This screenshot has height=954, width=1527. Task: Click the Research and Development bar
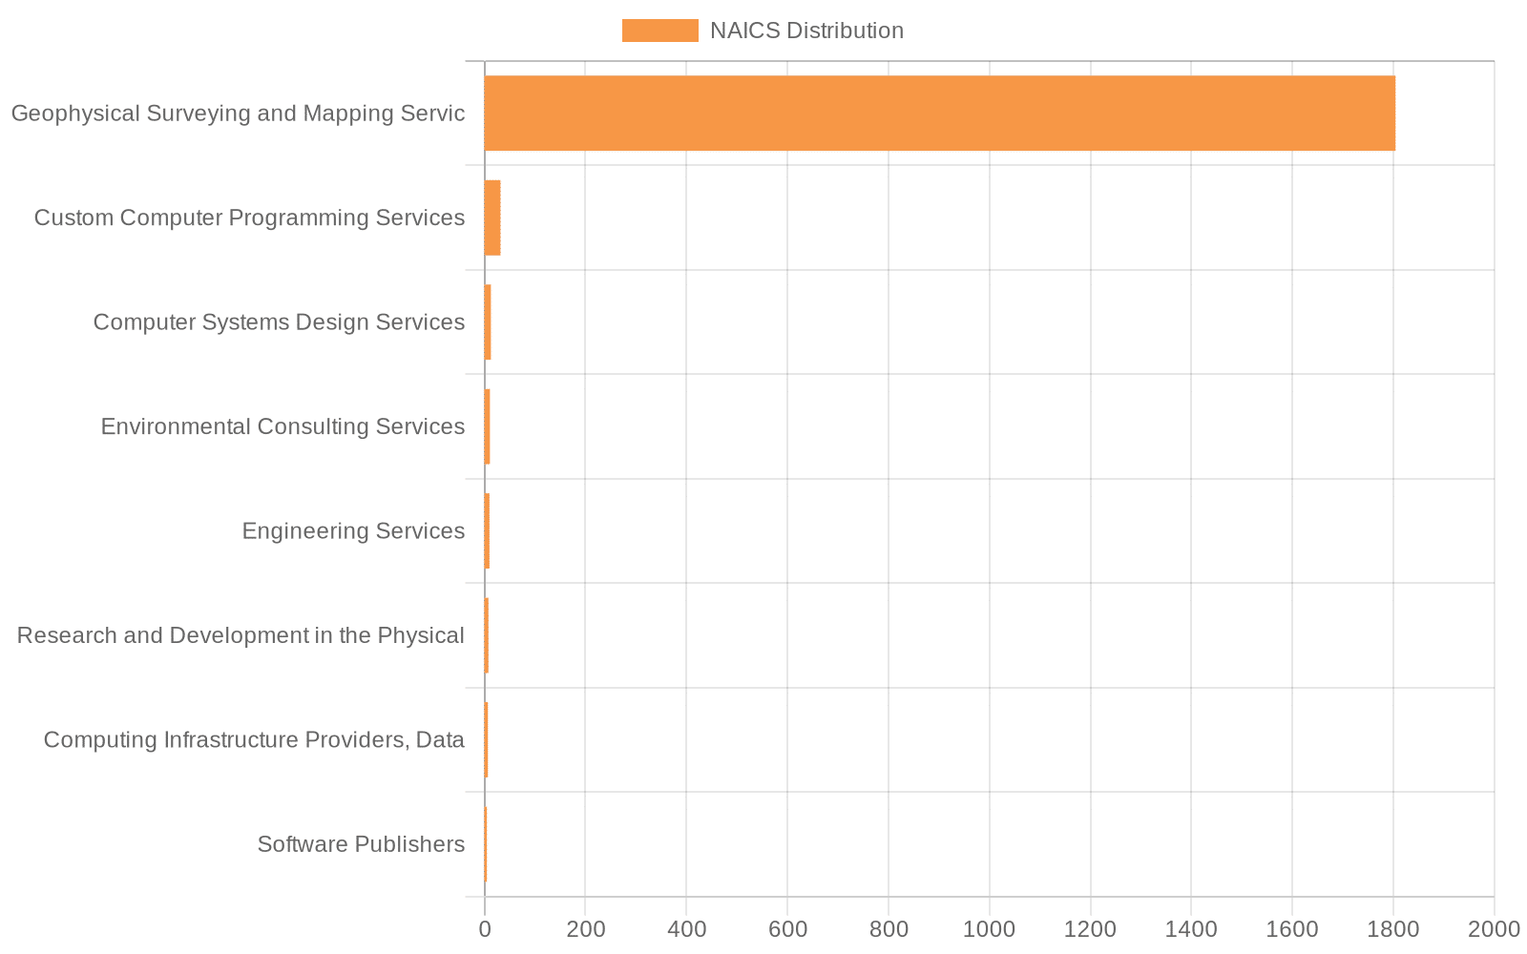(486, 634)
